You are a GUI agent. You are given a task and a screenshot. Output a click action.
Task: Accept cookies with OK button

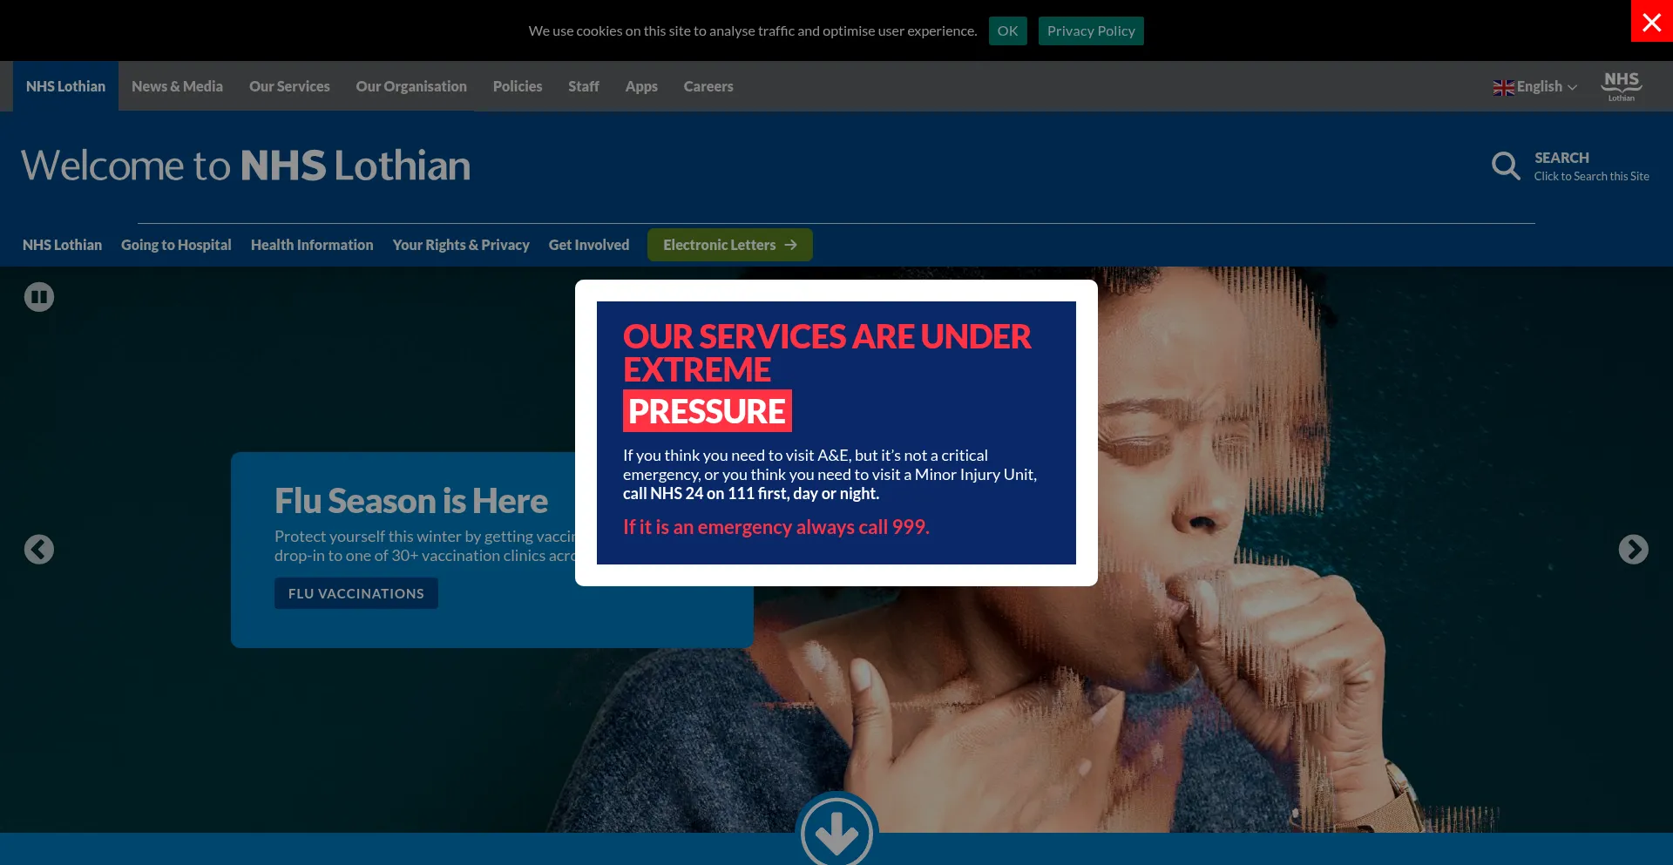(x=1007, y=30)
